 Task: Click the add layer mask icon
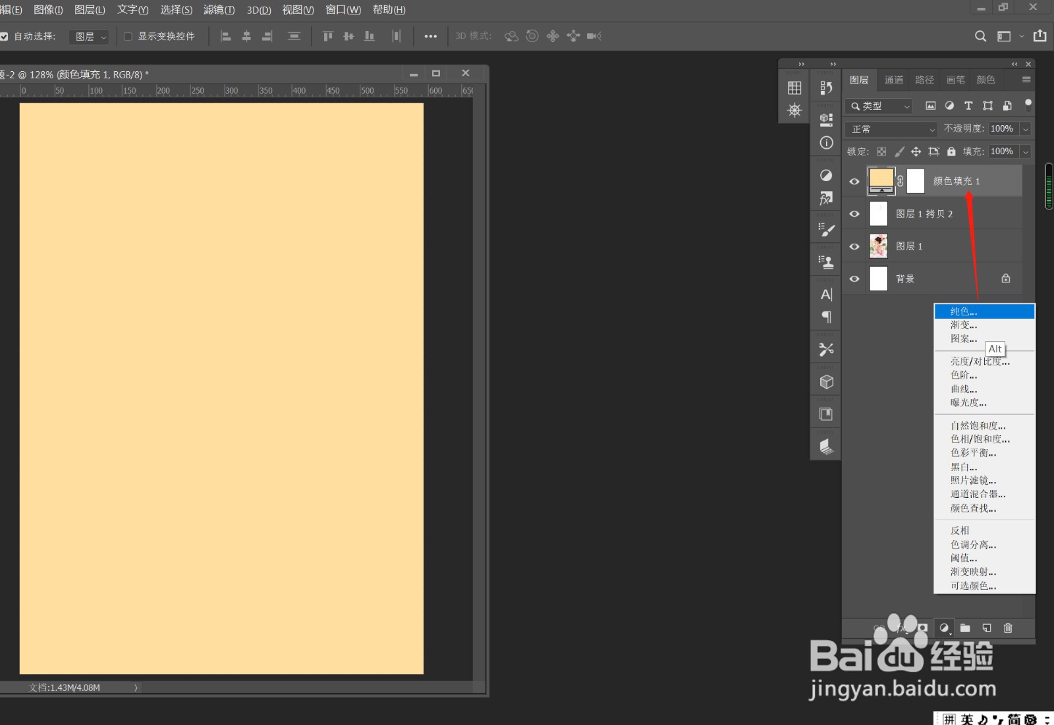[x=923, y=628]
